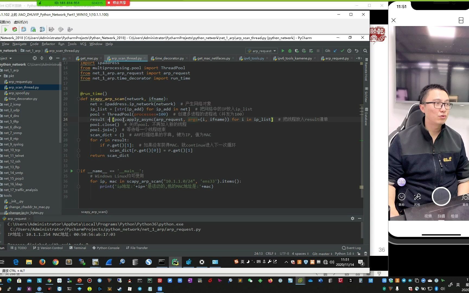Select arp_spoof.py in project tree
The image size is (469, 293).
[x=19, y=93]
